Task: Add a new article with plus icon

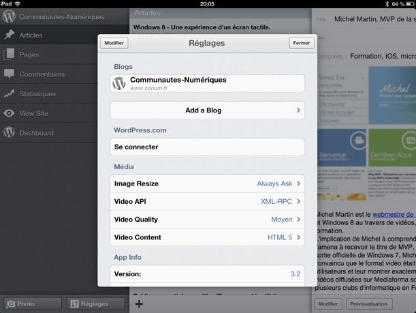Action: tap(139, 303)
